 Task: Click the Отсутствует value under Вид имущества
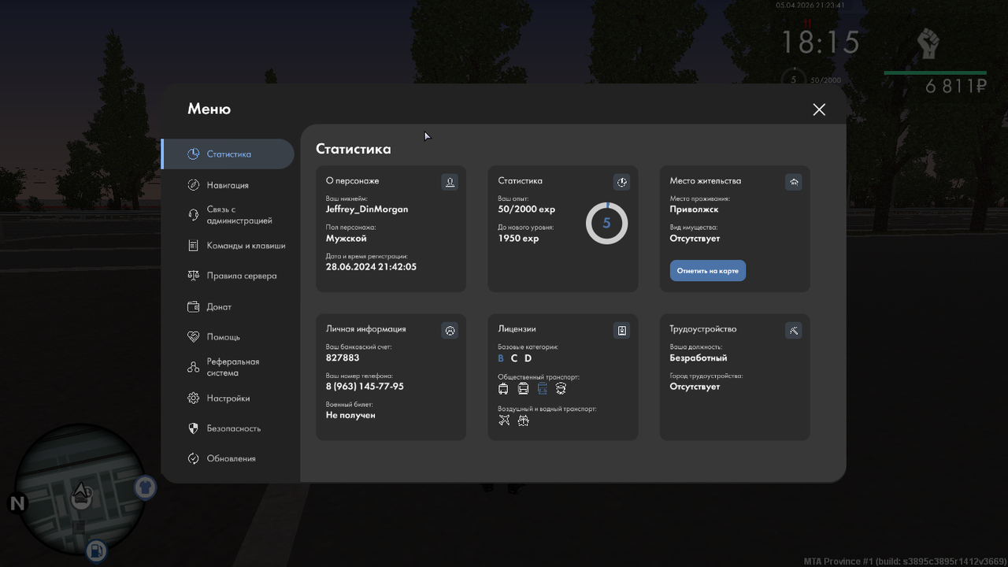pyautogui.click(x=695, y=239)
